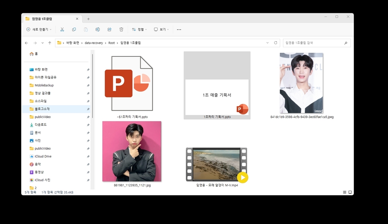Select 1조짜리 기획서.pptx presentation thumbnail
The height and width of the screenshot is (224, 388).
217,85
